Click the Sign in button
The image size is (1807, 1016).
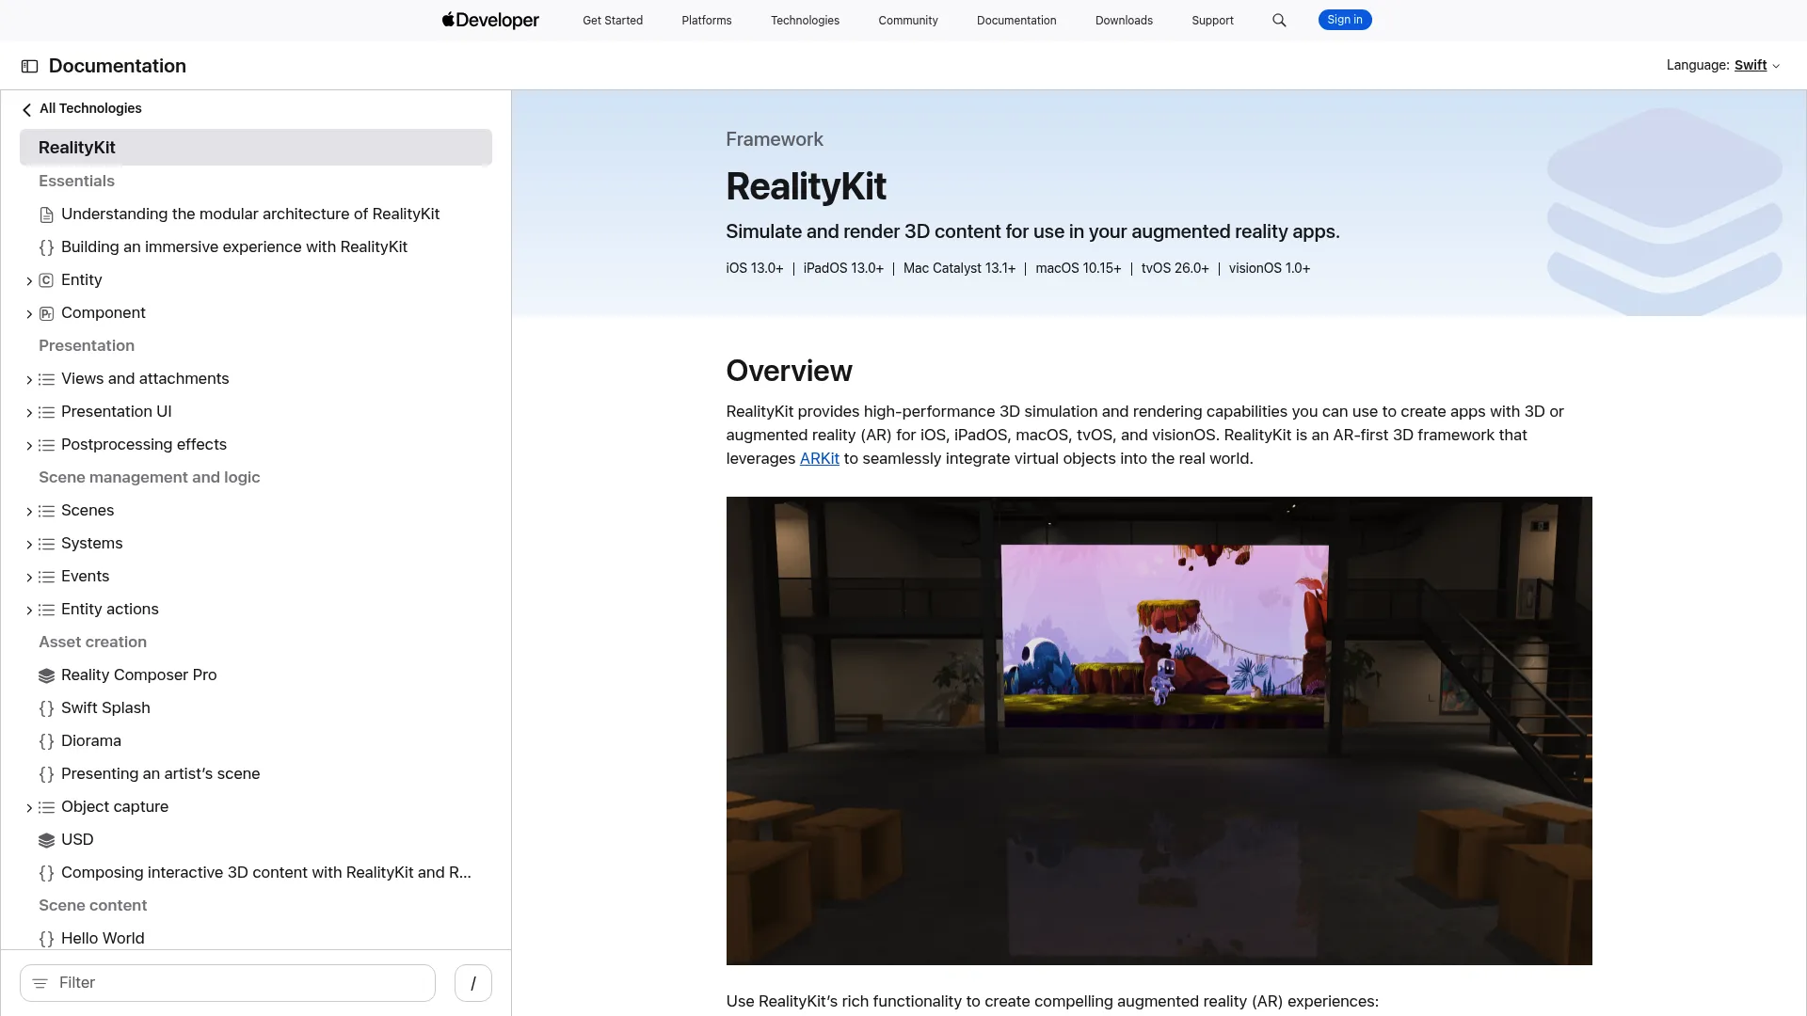pos(1345,20)
